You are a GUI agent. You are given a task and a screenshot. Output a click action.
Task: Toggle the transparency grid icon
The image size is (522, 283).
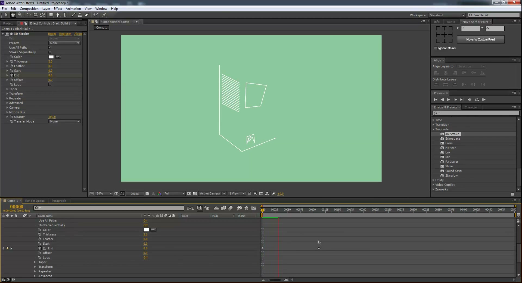tap(195, 193)
